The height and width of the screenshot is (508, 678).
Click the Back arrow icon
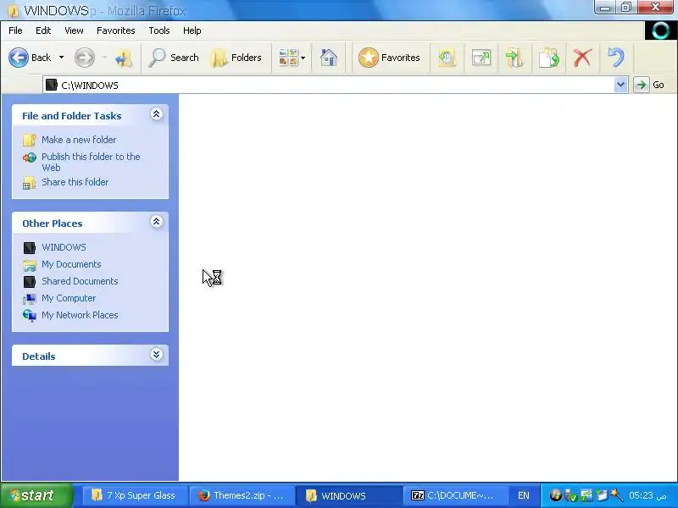(x=19, y=58)
